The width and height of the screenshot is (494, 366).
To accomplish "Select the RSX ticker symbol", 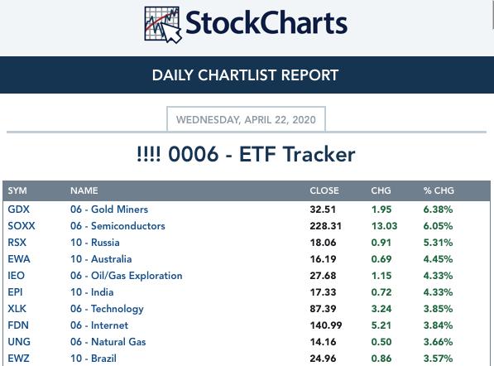I will point(17,243).
